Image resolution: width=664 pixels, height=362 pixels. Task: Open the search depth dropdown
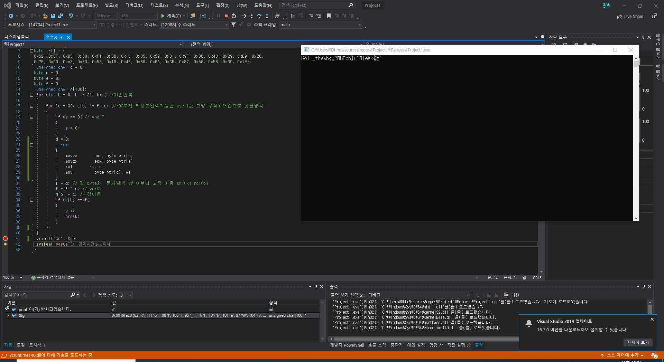coord(126,295)
